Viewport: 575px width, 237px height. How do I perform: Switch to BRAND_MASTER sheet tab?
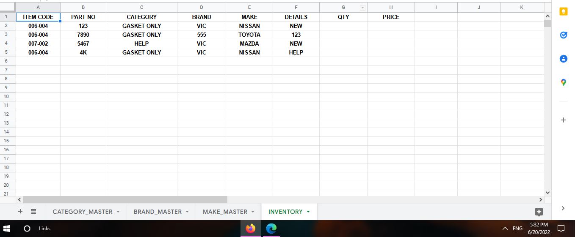(158, 212)
